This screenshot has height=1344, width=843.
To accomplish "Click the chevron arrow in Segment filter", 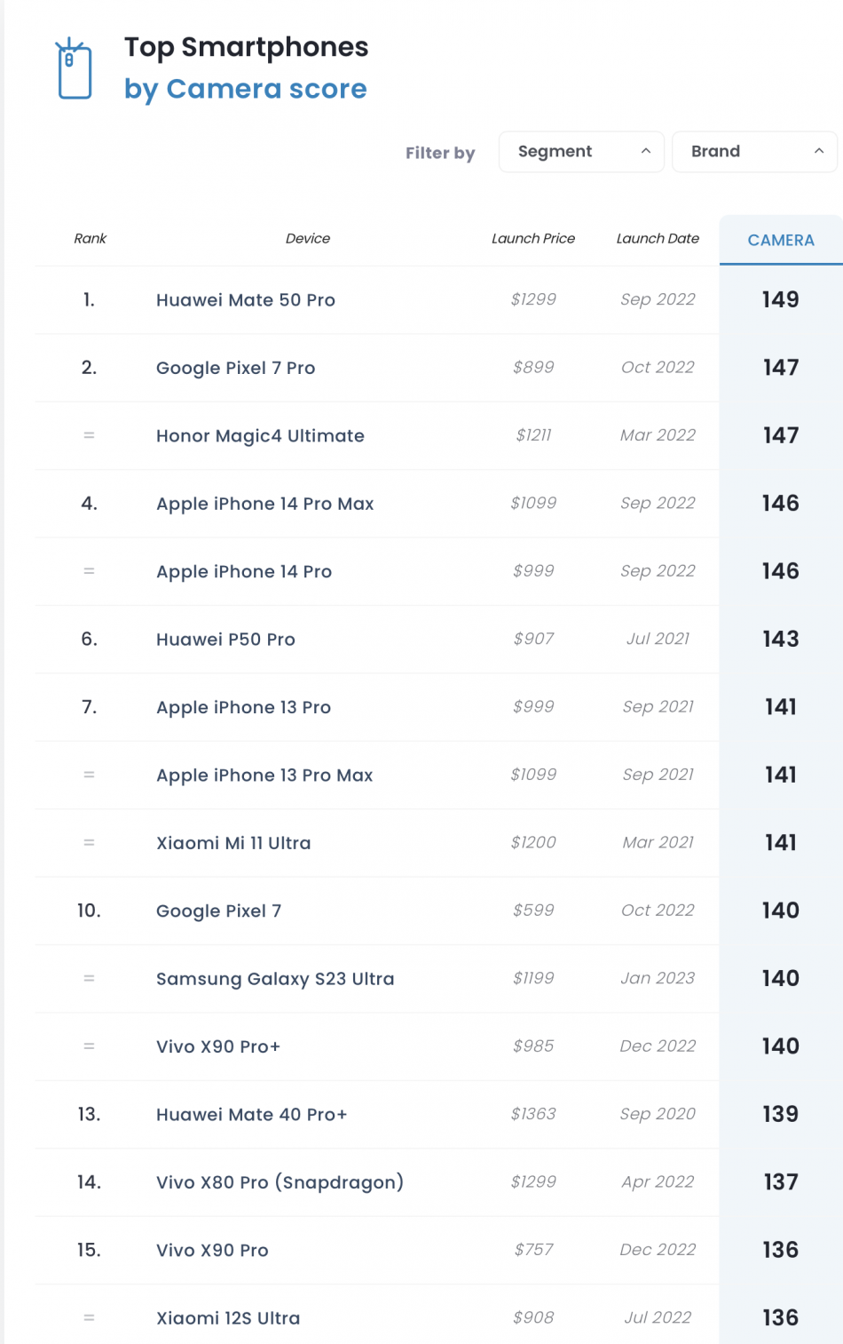I will pyautogui.click(x=646, y=151).
